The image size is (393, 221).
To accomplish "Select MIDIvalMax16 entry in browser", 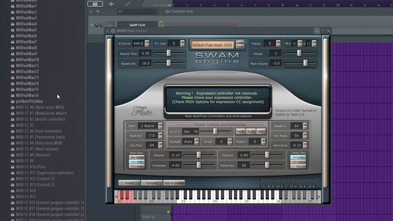I will coord(27,96).
